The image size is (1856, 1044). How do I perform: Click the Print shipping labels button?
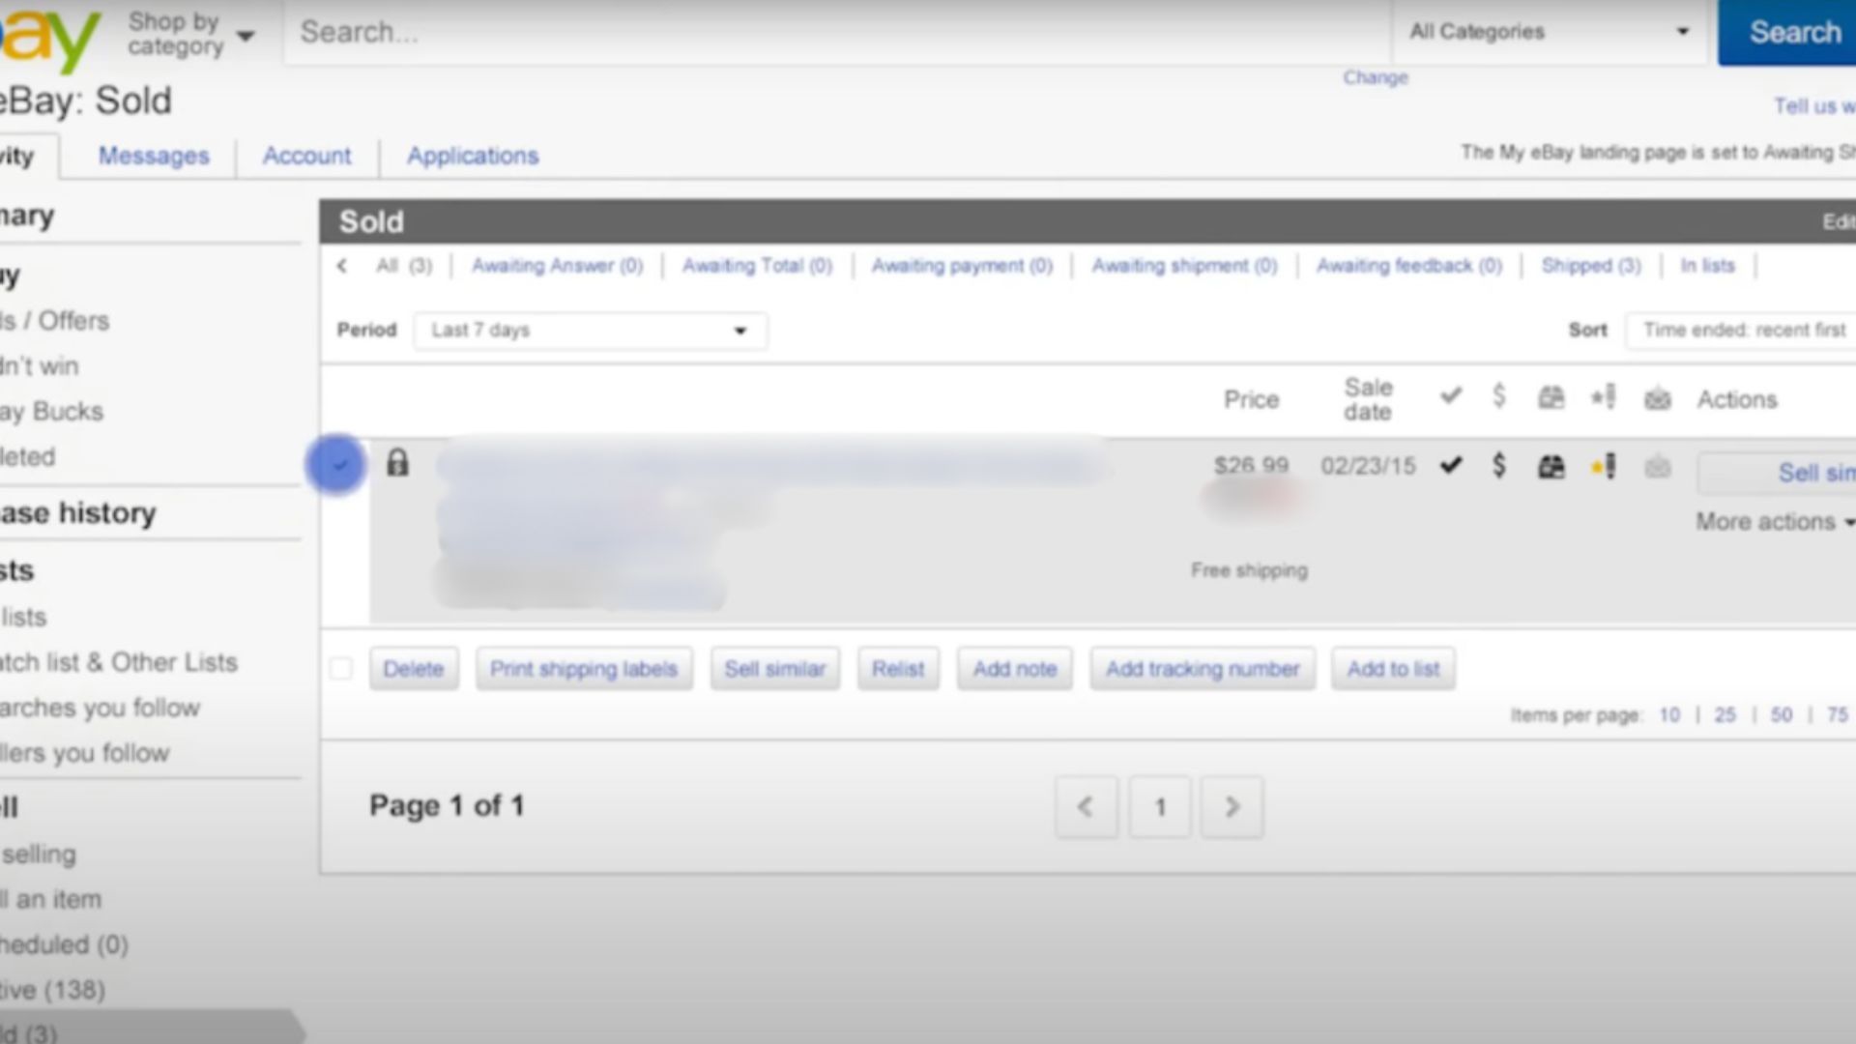[x=585, y=668]
